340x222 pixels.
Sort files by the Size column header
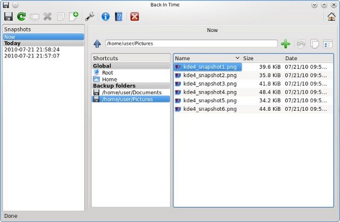click(262, 59)
